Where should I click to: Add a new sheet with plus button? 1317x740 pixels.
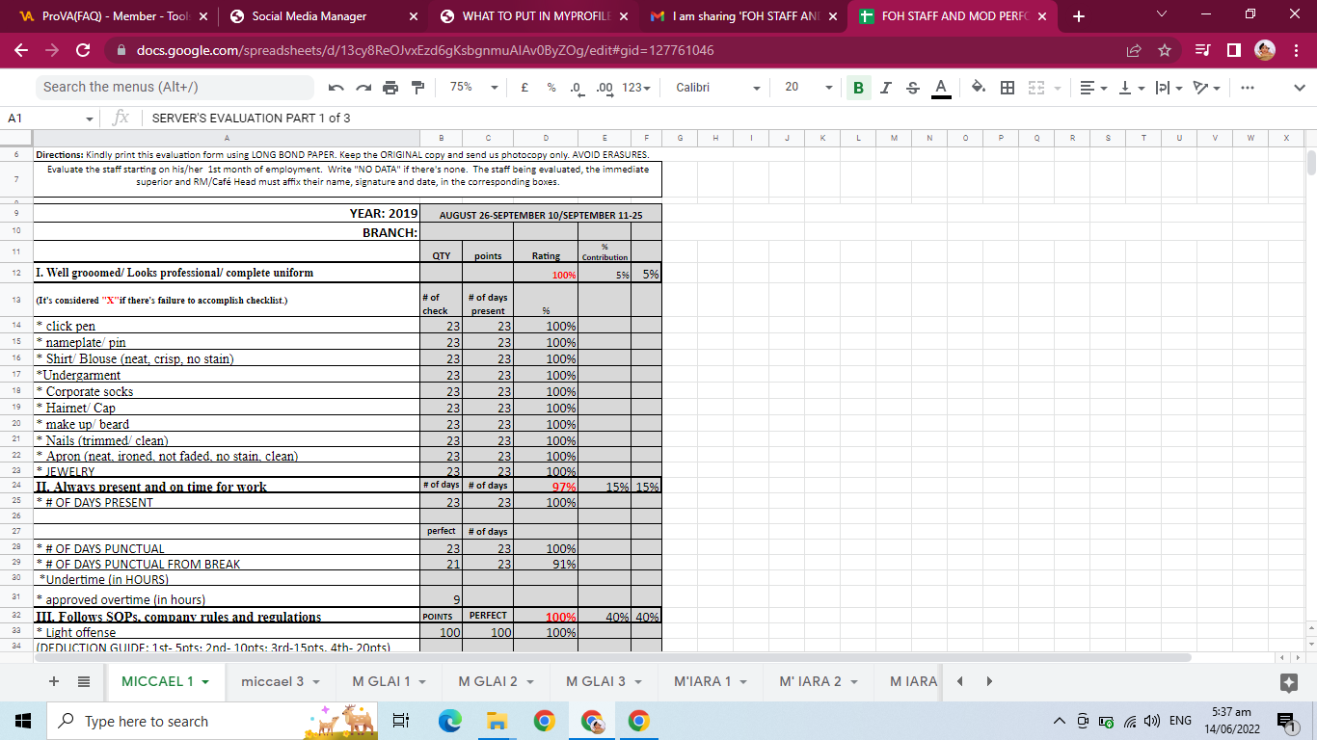click(x=54, y=681)
